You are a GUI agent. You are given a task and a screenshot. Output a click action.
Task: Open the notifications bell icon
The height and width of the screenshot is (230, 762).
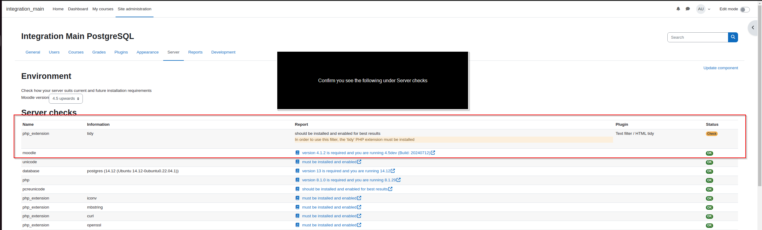pyautogui.click(x=678, y=9)
